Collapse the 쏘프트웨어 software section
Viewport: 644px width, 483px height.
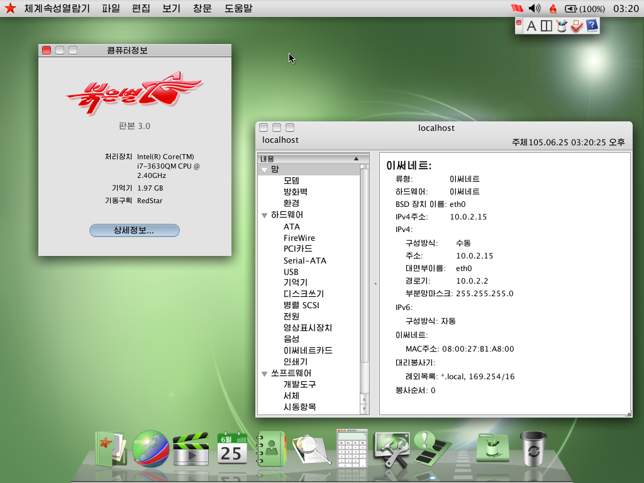pos(264,373)
